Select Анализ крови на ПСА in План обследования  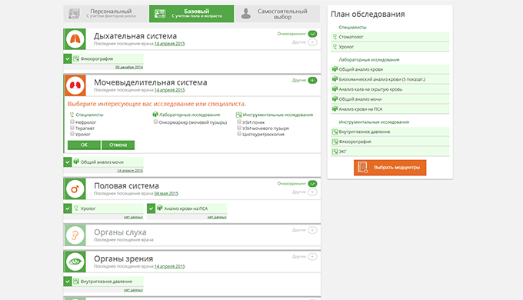click(x=390, y=109)
